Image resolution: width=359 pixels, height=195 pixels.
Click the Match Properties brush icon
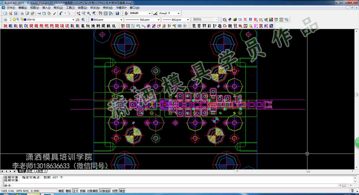coord(55,13)
